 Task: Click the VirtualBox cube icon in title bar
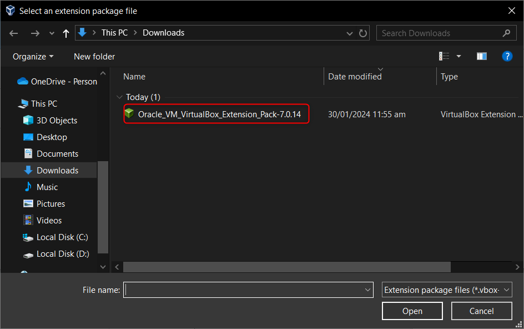[11, 11]
